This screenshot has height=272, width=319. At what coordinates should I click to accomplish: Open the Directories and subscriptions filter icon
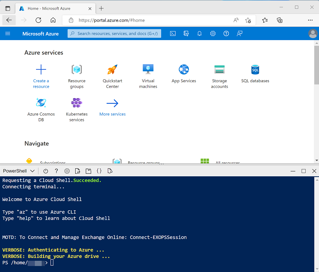coord(186,34)
